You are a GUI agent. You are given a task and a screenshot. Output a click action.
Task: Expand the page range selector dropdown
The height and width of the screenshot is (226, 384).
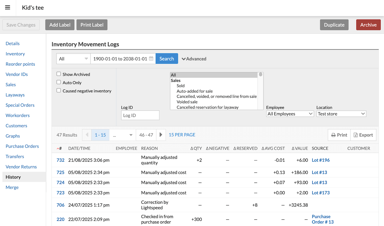click(122, 135)
